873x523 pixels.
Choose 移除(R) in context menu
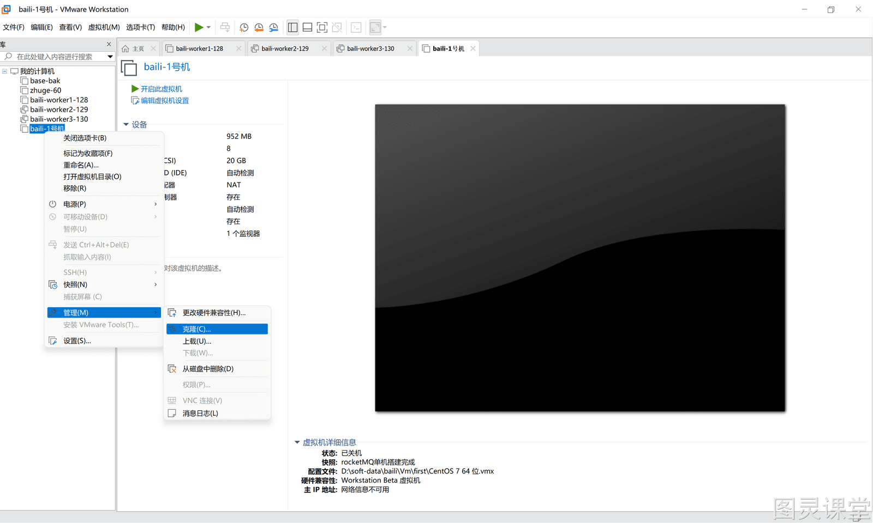[105, 188]
